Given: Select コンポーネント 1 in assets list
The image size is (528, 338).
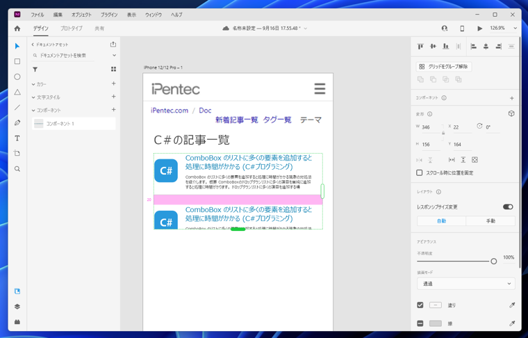Looking at the screenshot, I should 74,124.
